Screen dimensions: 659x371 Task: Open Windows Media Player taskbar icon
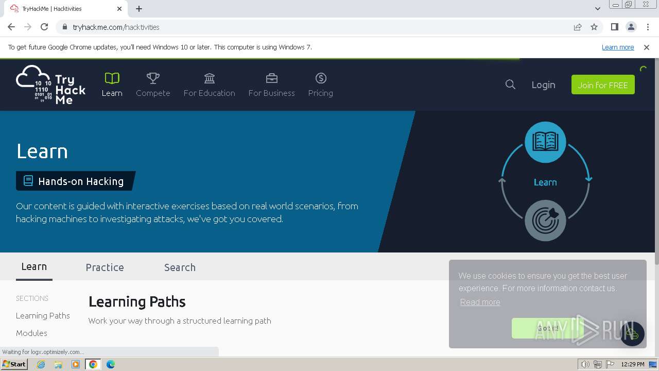76,364
